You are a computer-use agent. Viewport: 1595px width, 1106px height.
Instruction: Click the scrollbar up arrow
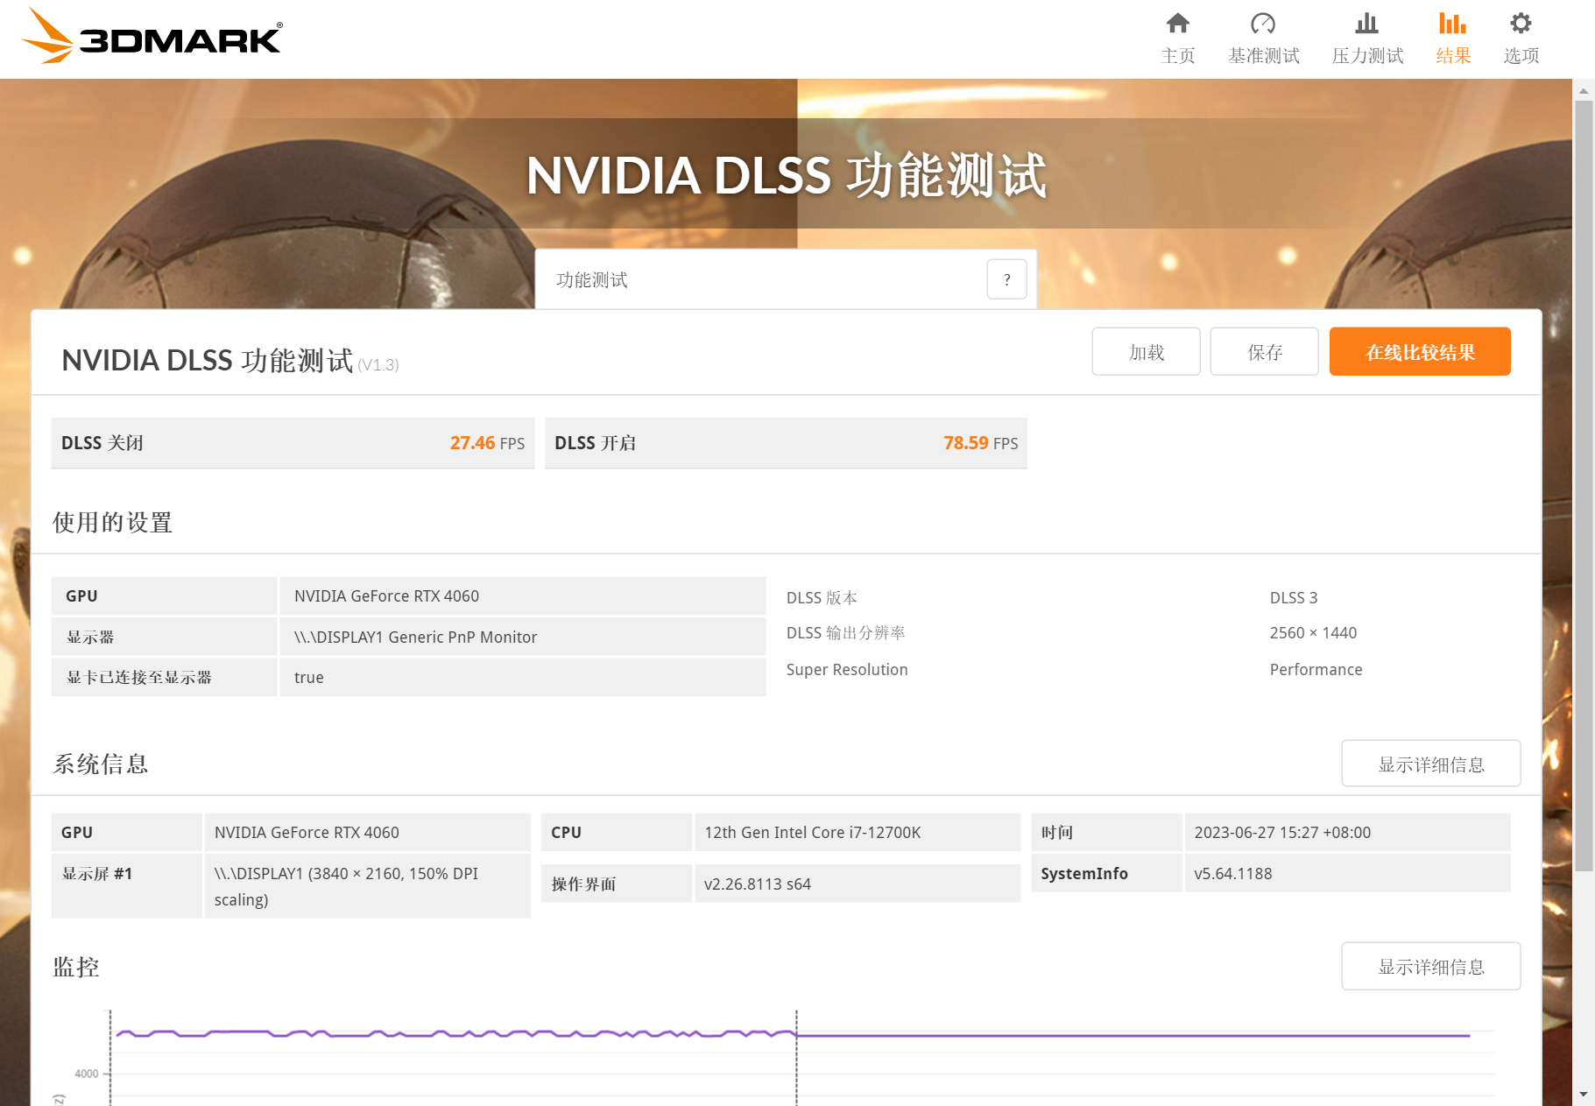click(1583, 90)
